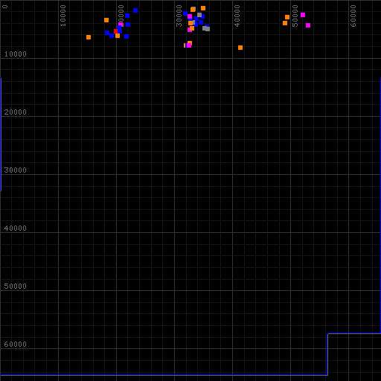The height and width of the screenshot is (381, 381).
Task: Click the 60000 label on the left axis
Action: tap(15, 345)
